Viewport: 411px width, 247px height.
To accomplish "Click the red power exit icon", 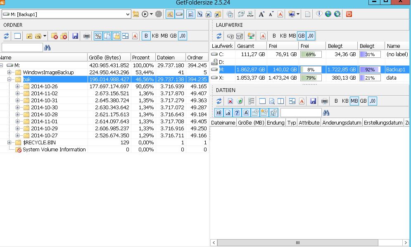I will coord(349,14).
